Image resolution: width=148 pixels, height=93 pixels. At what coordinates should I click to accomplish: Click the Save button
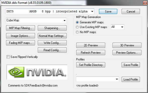(108, 12)
